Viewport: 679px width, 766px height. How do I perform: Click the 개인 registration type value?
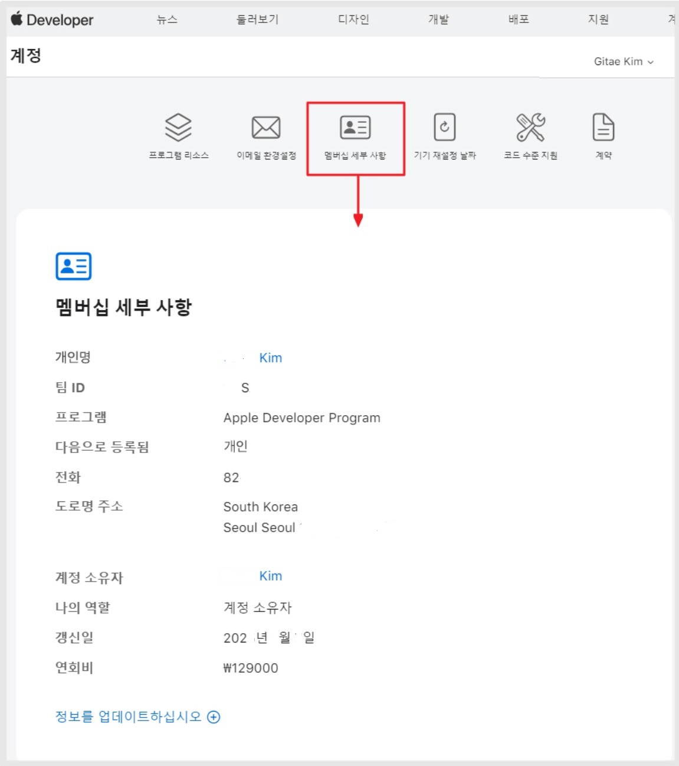[235, 446]
